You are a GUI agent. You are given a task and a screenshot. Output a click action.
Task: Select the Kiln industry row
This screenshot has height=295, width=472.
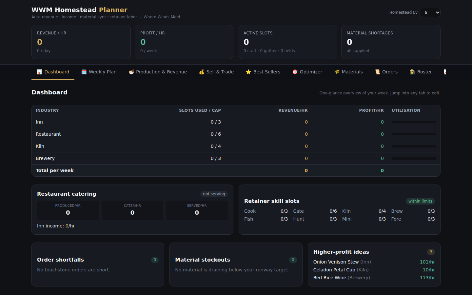click(x=236, y=146)
